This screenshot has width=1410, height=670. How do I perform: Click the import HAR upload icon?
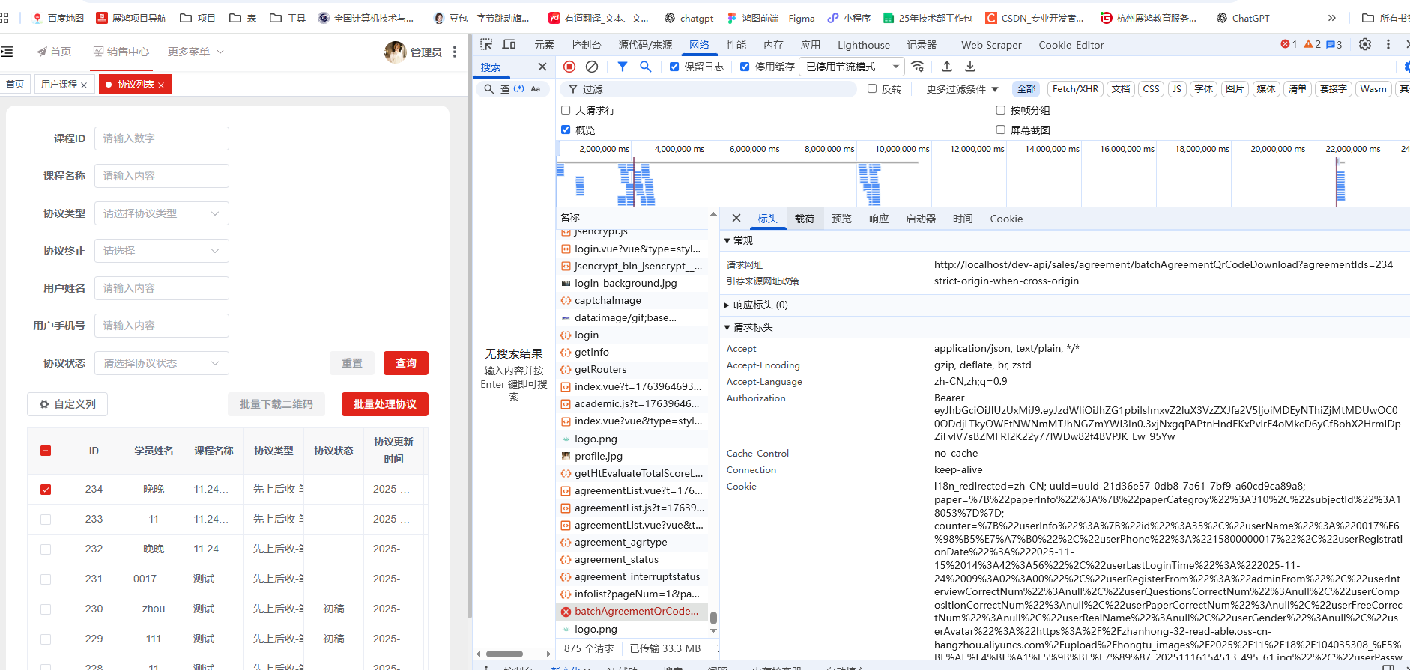(x=947, y=67)
